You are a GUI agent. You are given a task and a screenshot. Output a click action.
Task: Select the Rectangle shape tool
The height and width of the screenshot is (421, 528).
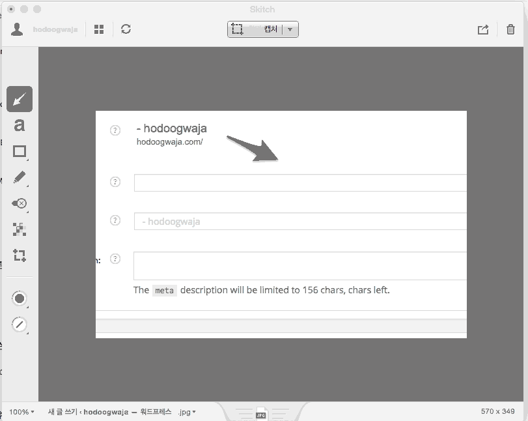(20, 151)
